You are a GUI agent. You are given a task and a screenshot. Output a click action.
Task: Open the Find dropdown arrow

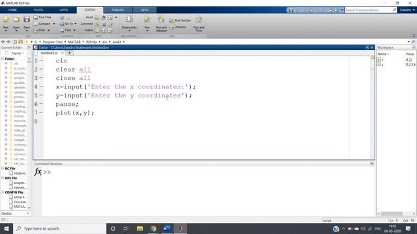click(74, 31)
